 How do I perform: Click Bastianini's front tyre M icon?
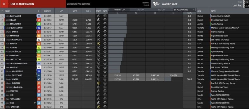(x=99, y=16)
